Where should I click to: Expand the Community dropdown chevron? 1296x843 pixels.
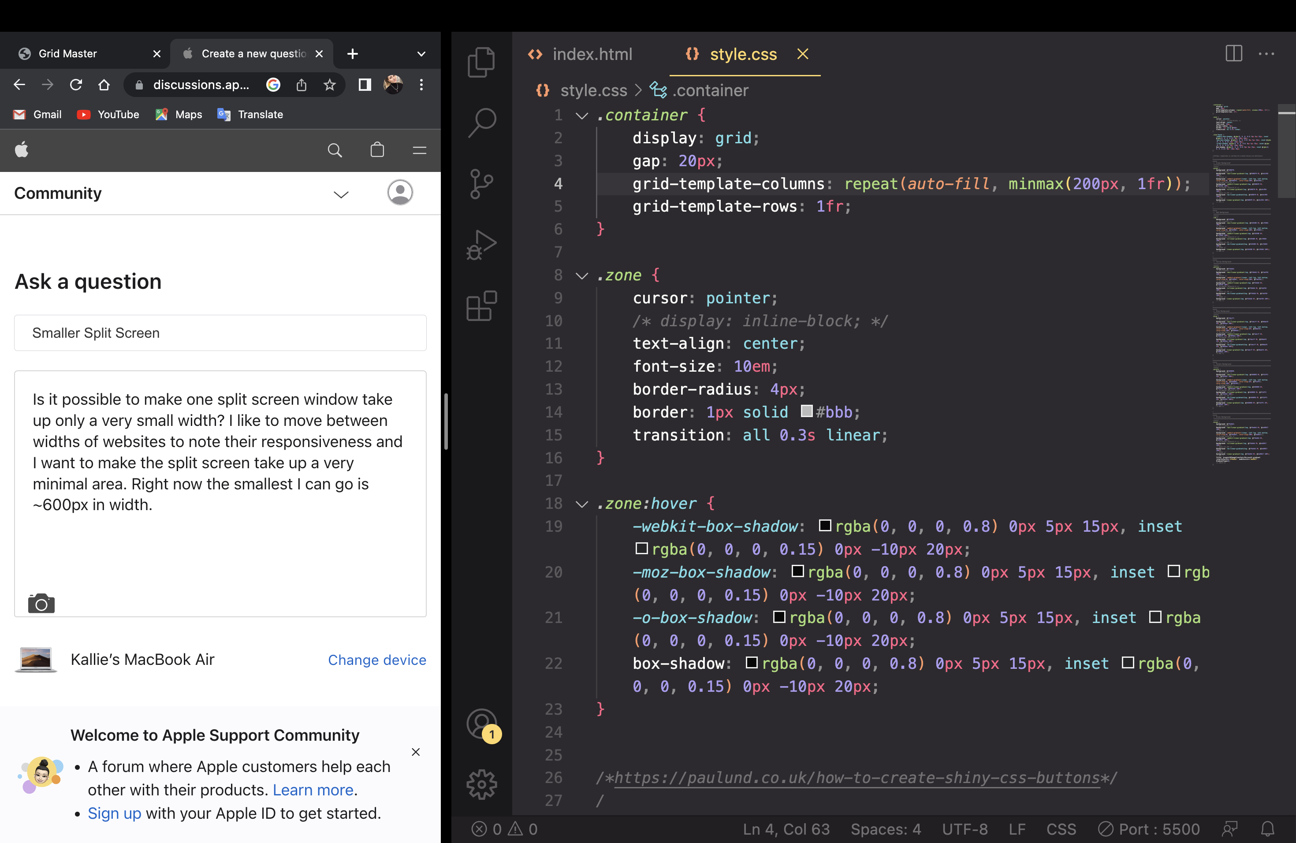(341, 194)
